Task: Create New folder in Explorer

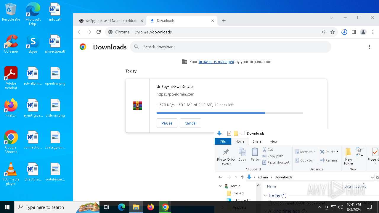Action: 349,156
